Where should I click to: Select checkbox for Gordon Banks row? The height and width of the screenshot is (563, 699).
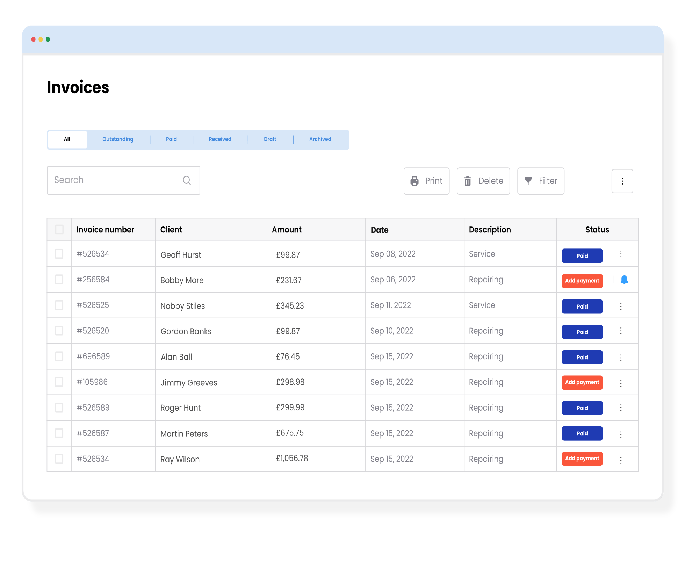59,331
